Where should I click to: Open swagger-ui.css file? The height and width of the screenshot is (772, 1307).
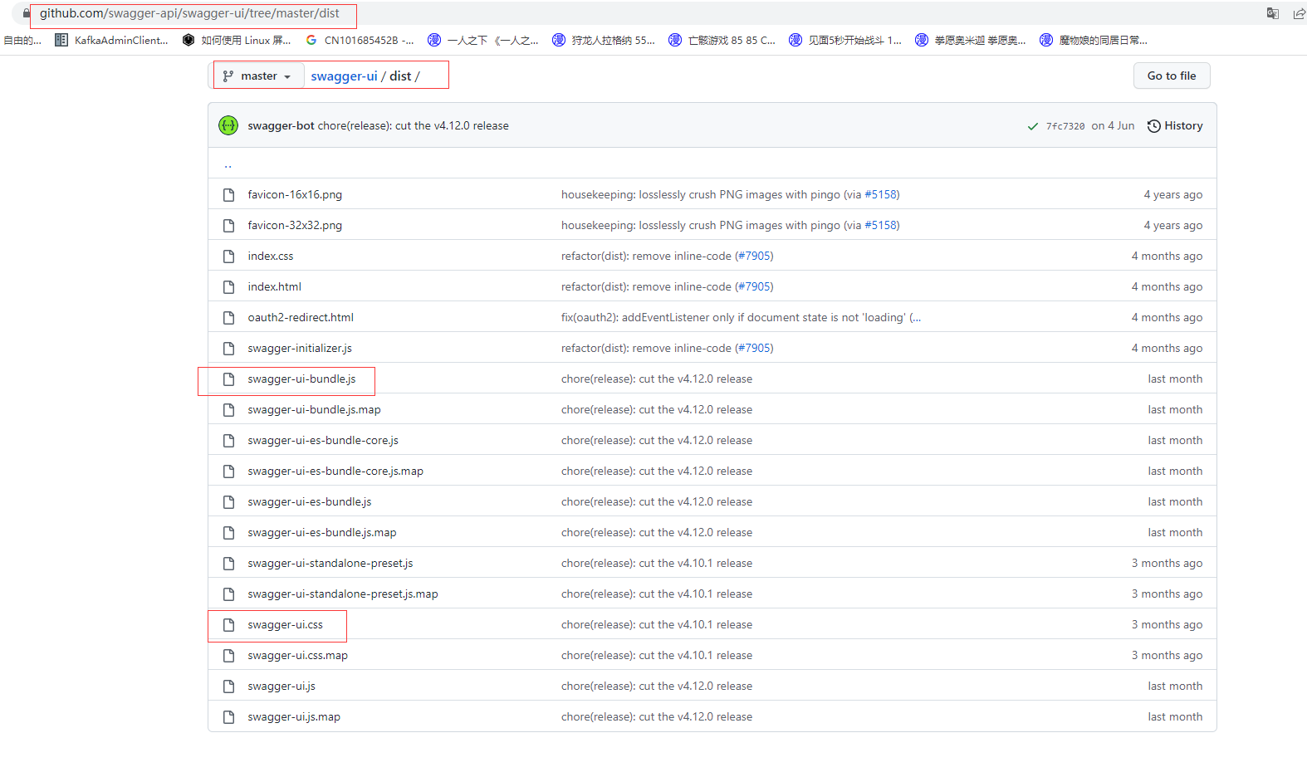[x=286, y=625]
